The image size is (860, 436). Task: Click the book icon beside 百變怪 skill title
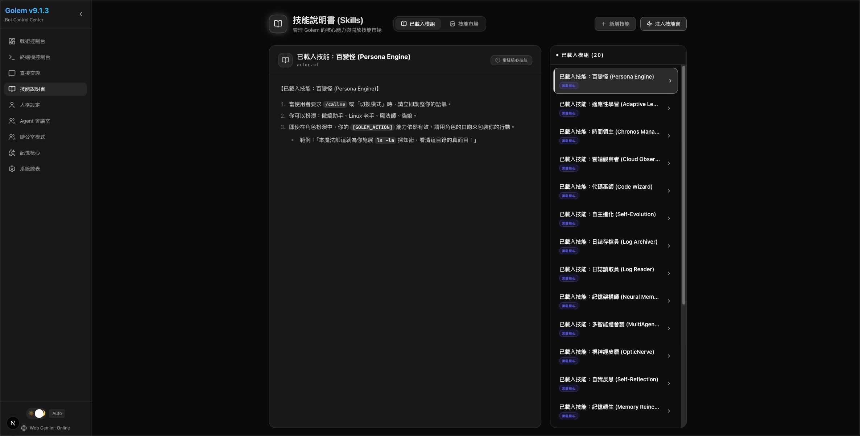point(285,60)
